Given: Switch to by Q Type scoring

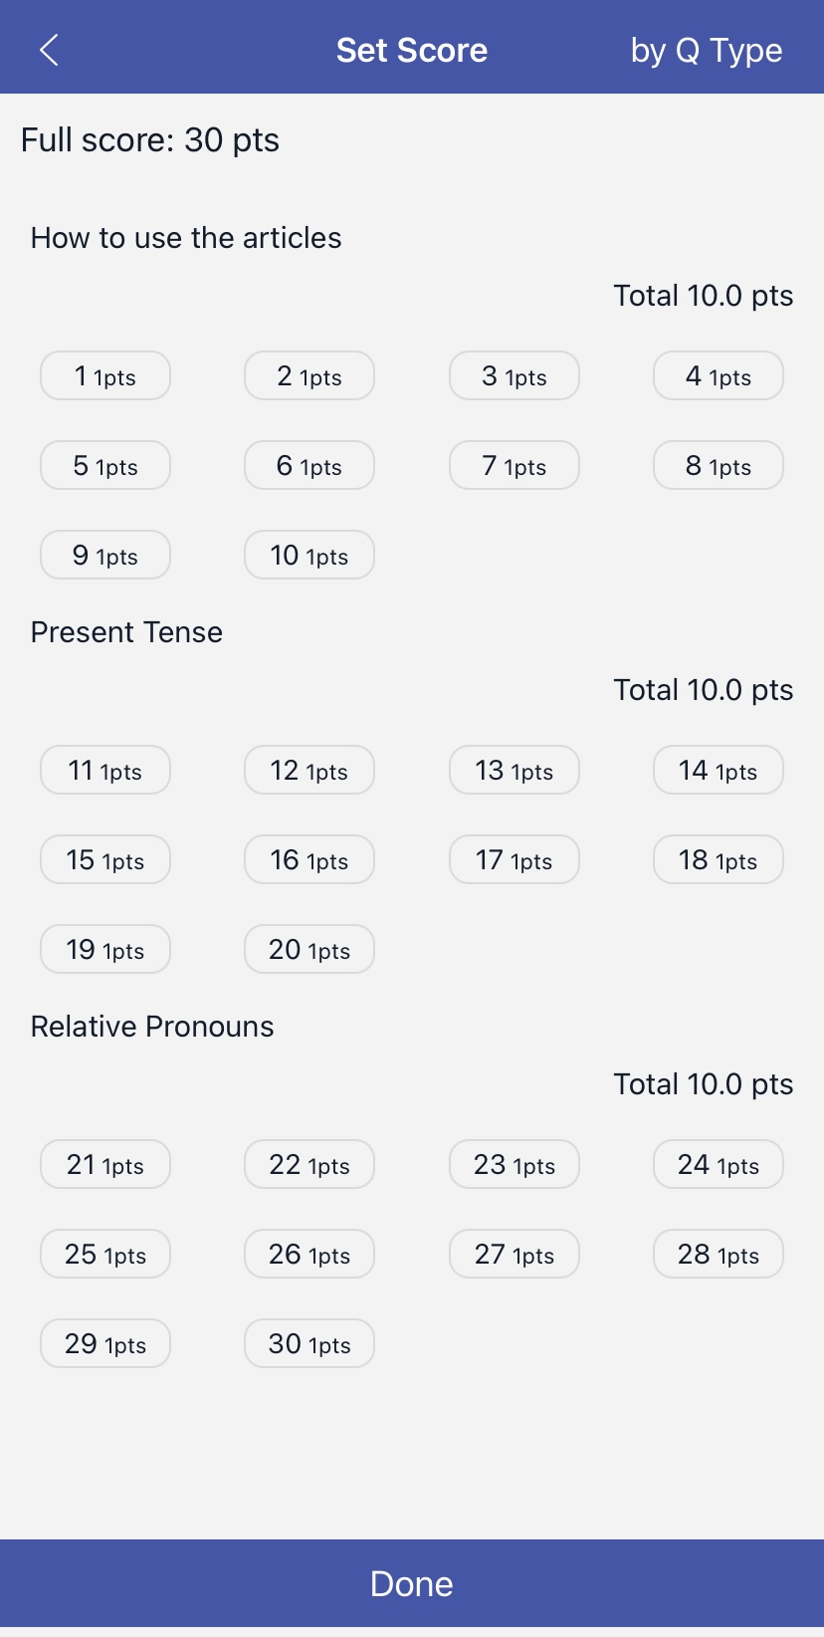Looking at the screenshot, I should click(706, 50).
